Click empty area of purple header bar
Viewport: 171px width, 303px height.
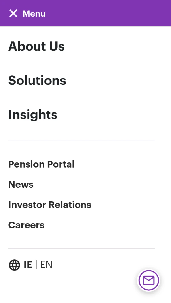click(x=109, y=13)
